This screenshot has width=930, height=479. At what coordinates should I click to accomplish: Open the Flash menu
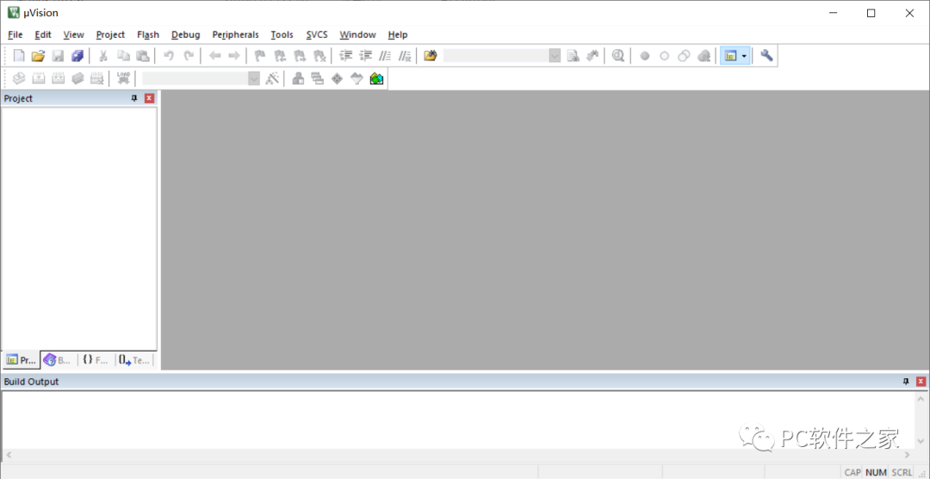(148, 34)
